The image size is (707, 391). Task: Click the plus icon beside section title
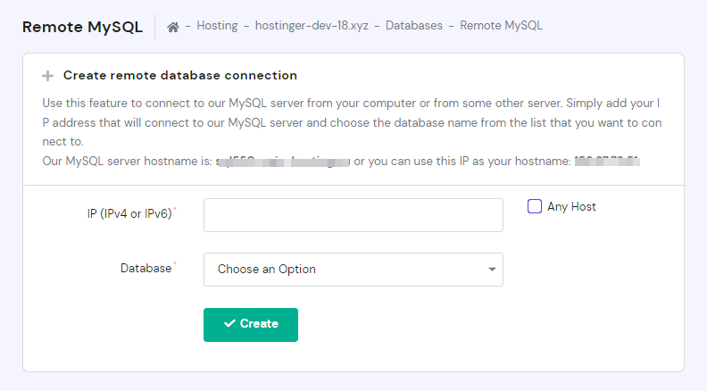pos(48,76)
